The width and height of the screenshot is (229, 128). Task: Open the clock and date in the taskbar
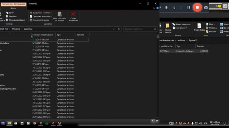pos(215,123)
